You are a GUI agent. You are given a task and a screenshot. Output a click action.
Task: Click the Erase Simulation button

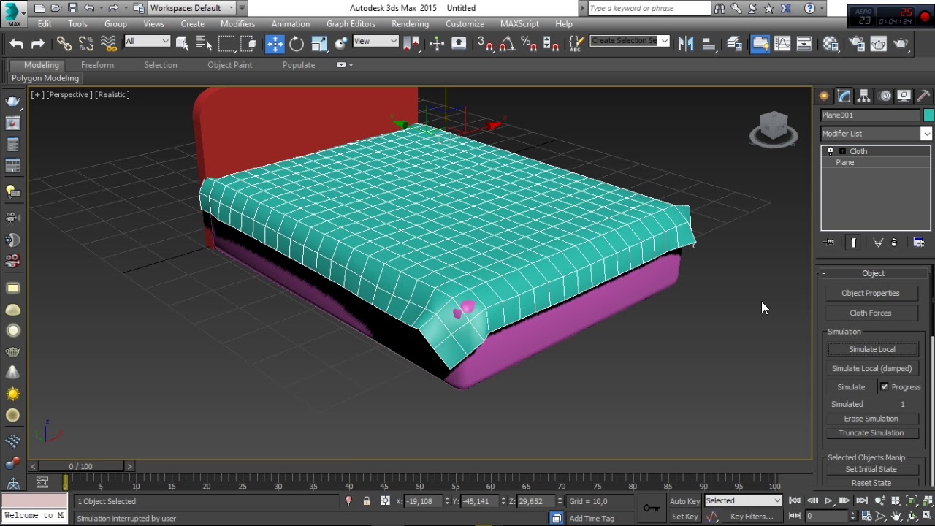pyautogui.click(x=871, y=419)
